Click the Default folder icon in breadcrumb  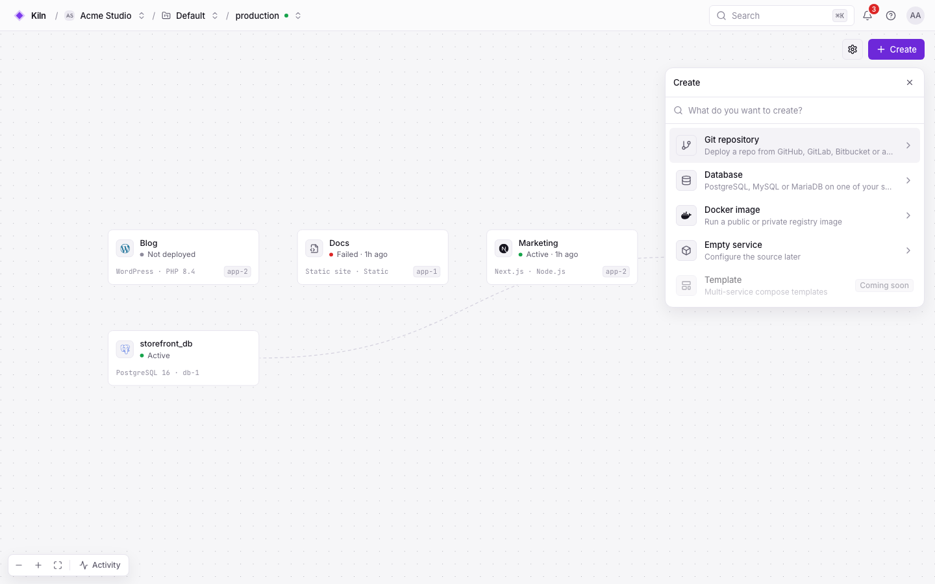coord(166,16)
